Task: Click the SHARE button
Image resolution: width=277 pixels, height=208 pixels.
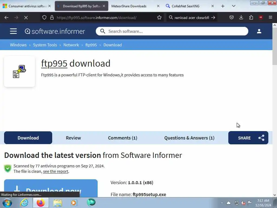Action: point(248,138)
